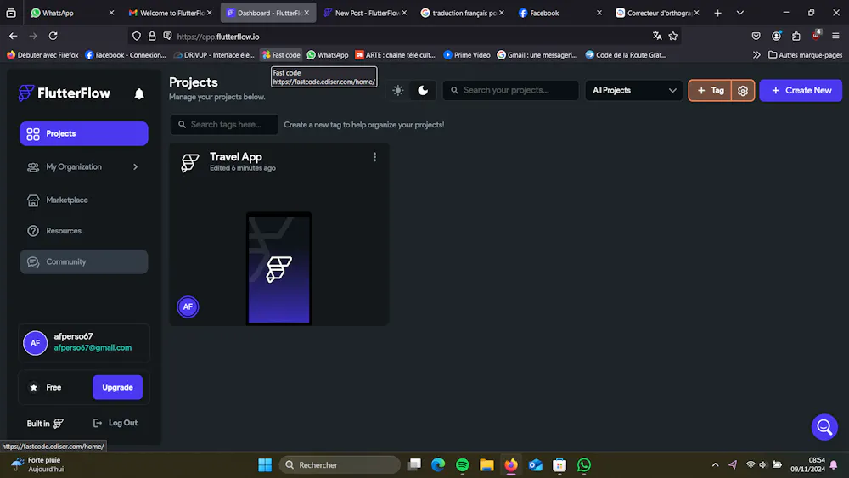
Task: Reload the page
Action: click(53, 37)
